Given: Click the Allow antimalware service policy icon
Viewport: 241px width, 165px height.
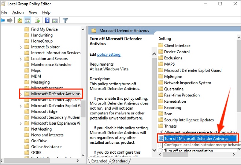Looking at the screenshot, I should click(161, 132).
